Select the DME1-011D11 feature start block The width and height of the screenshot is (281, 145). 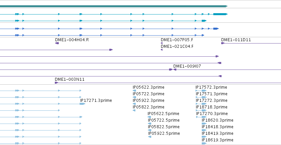click(223, 43)
